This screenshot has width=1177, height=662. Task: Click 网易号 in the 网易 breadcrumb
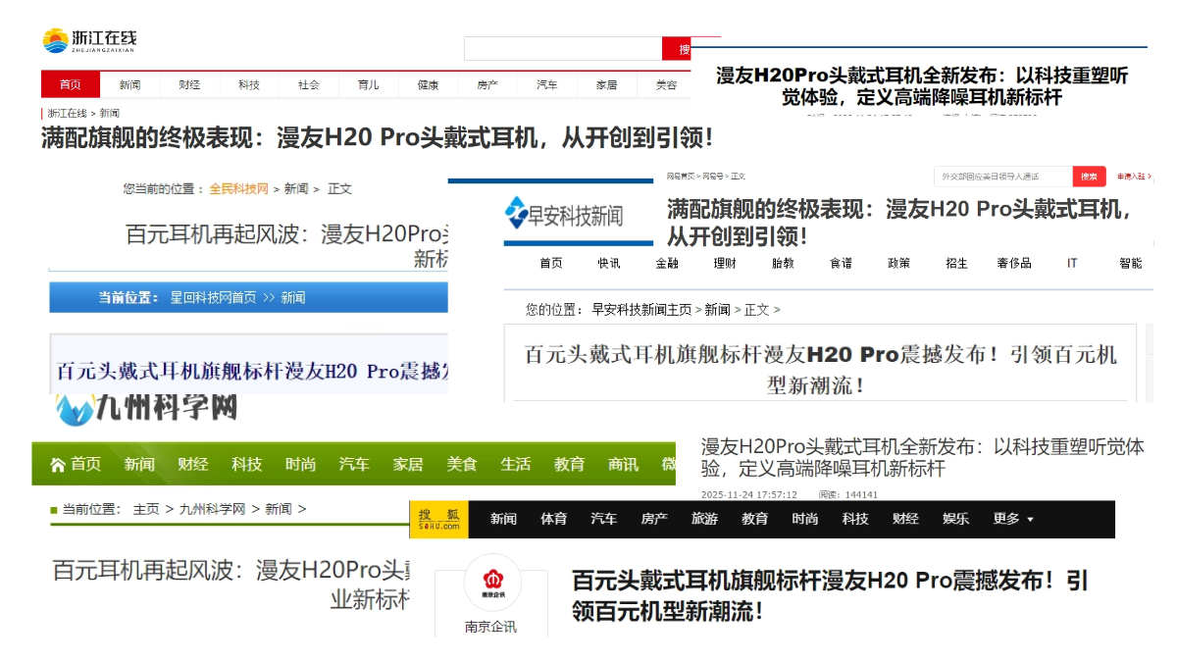pos(711,176)
